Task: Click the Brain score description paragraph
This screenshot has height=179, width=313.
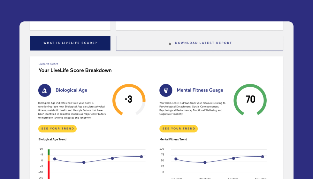Action: pos(192,108)
